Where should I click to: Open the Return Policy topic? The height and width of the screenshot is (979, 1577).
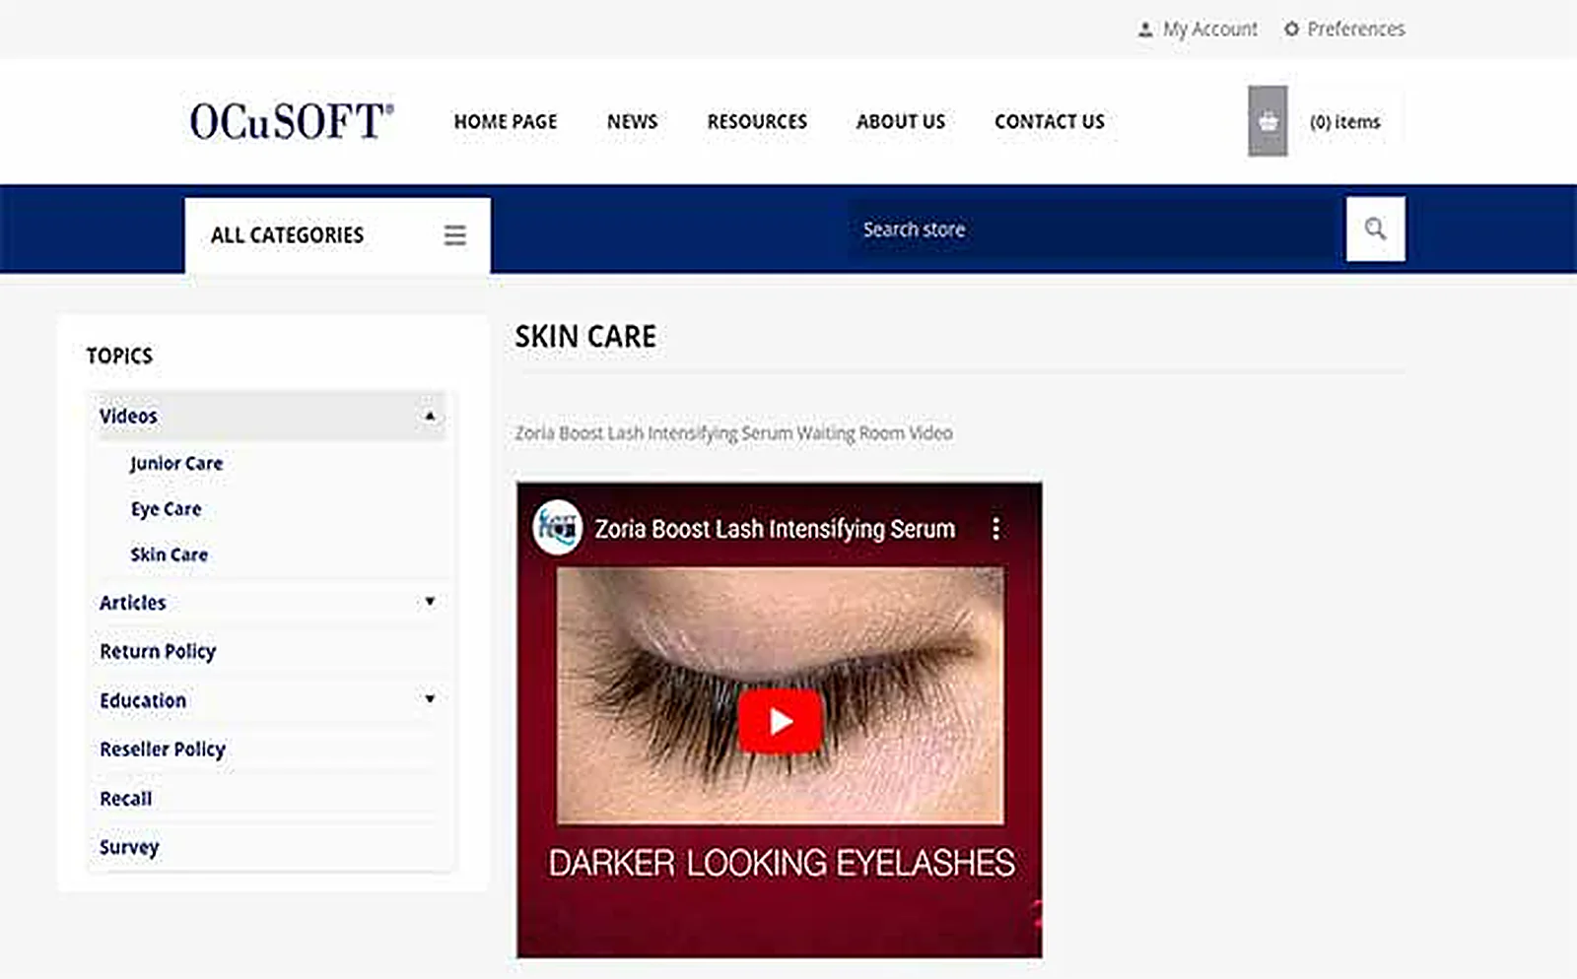[x=158, y=651]
